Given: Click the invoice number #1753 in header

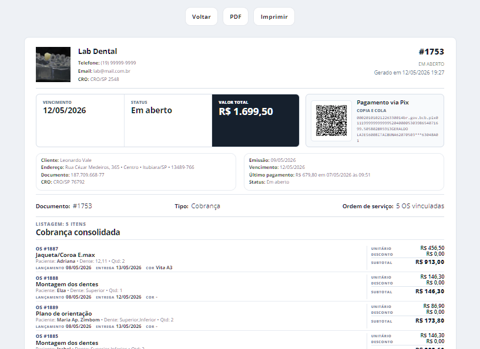Looking at the screenshot, I should pyautogui.click(x=431, y=52).
